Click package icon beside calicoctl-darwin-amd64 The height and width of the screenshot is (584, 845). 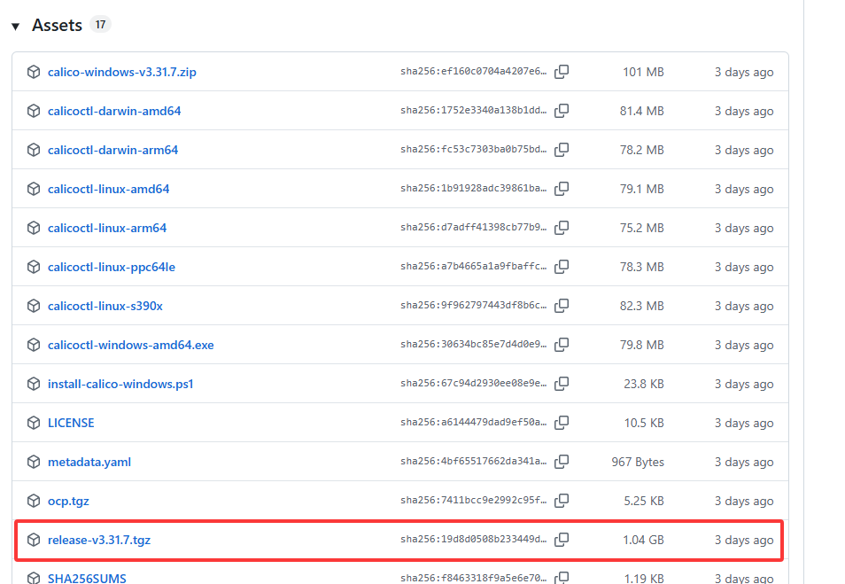click(x=34, y=111)
